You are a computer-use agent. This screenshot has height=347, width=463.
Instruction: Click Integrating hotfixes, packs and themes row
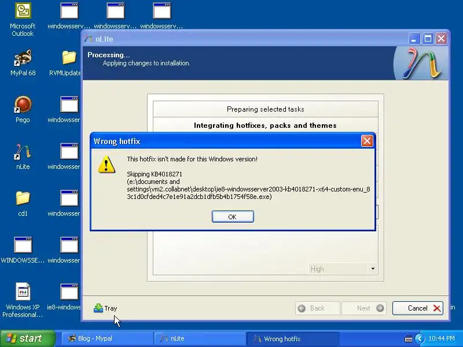[x=266, y=125]
